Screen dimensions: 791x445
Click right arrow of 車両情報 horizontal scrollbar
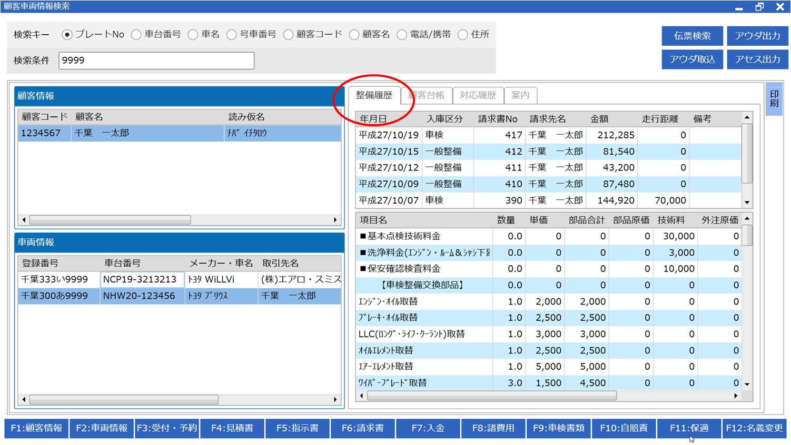coord(335,400)
